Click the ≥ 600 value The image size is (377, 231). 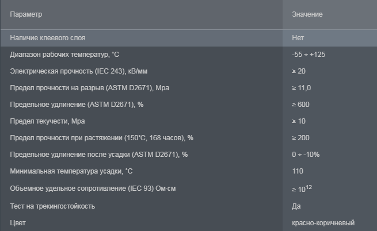click(300, 105)
